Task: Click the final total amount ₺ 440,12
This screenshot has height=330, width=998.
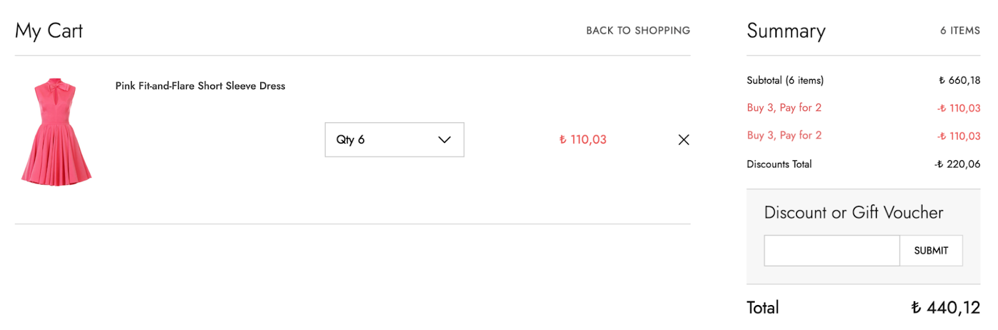Action: click(946, 308)
